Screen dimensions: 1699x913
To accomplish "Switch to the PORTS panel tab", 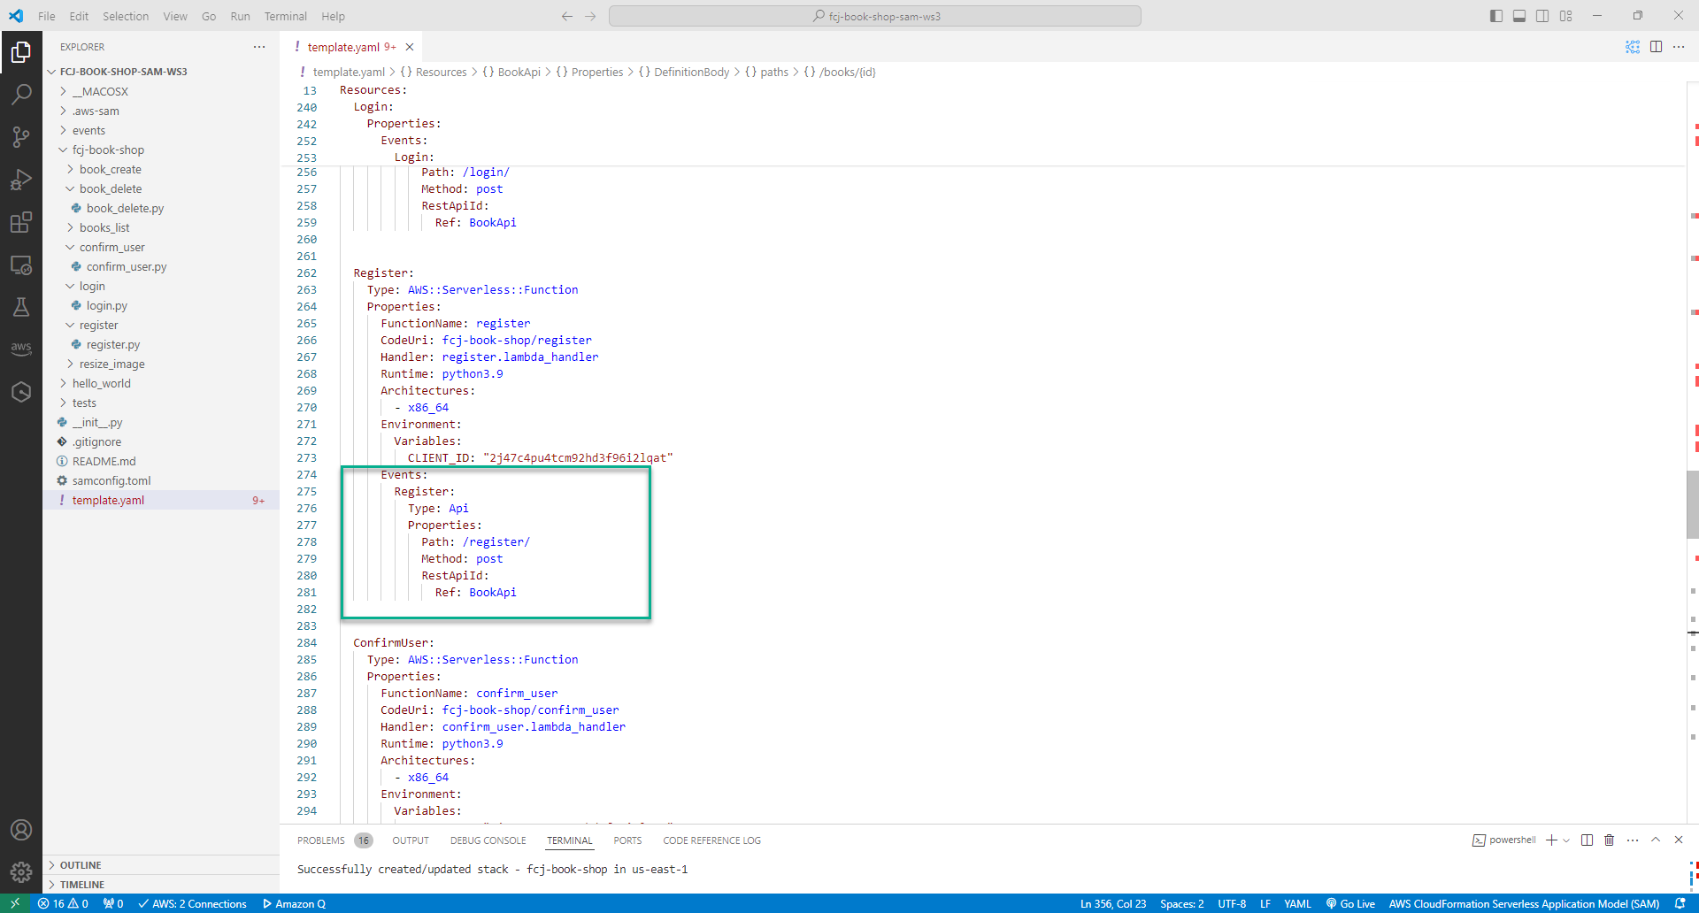I will [627, 840].
